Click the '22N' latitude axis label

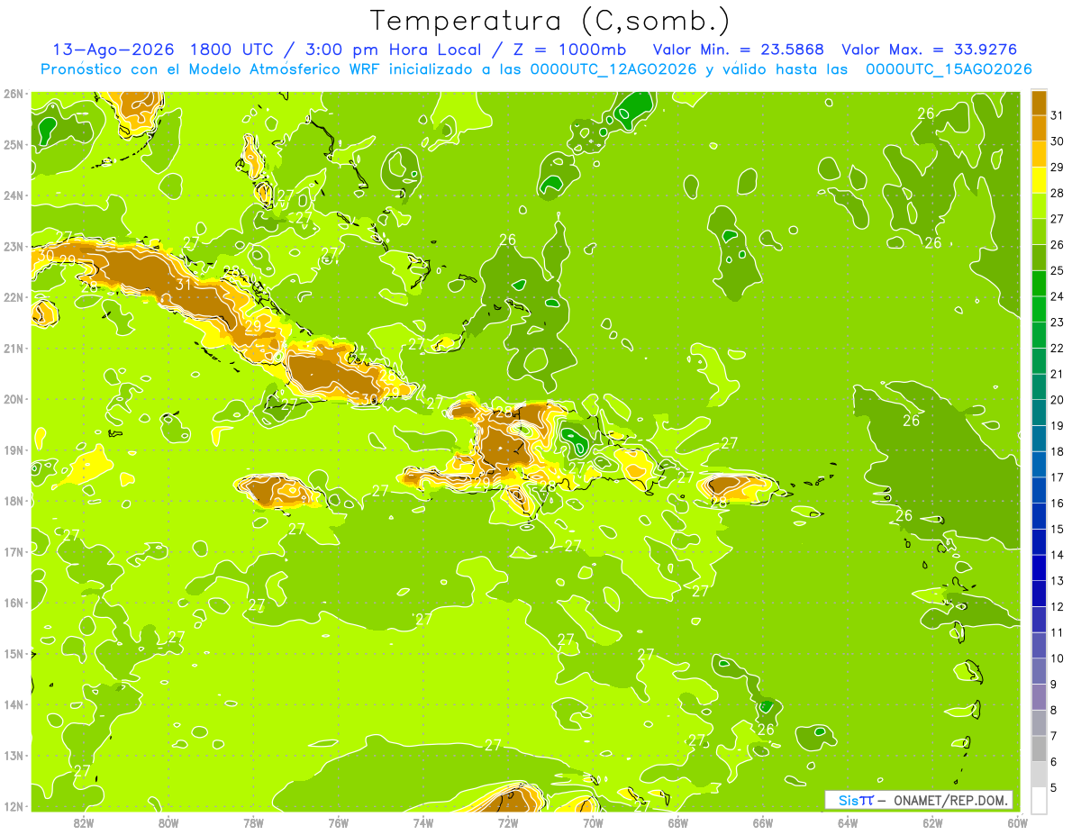tap(13, 297)
